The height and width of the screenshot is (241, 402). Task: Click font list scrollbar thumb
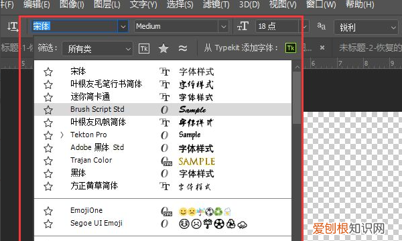pyautogui.click(x=297, y=98)
